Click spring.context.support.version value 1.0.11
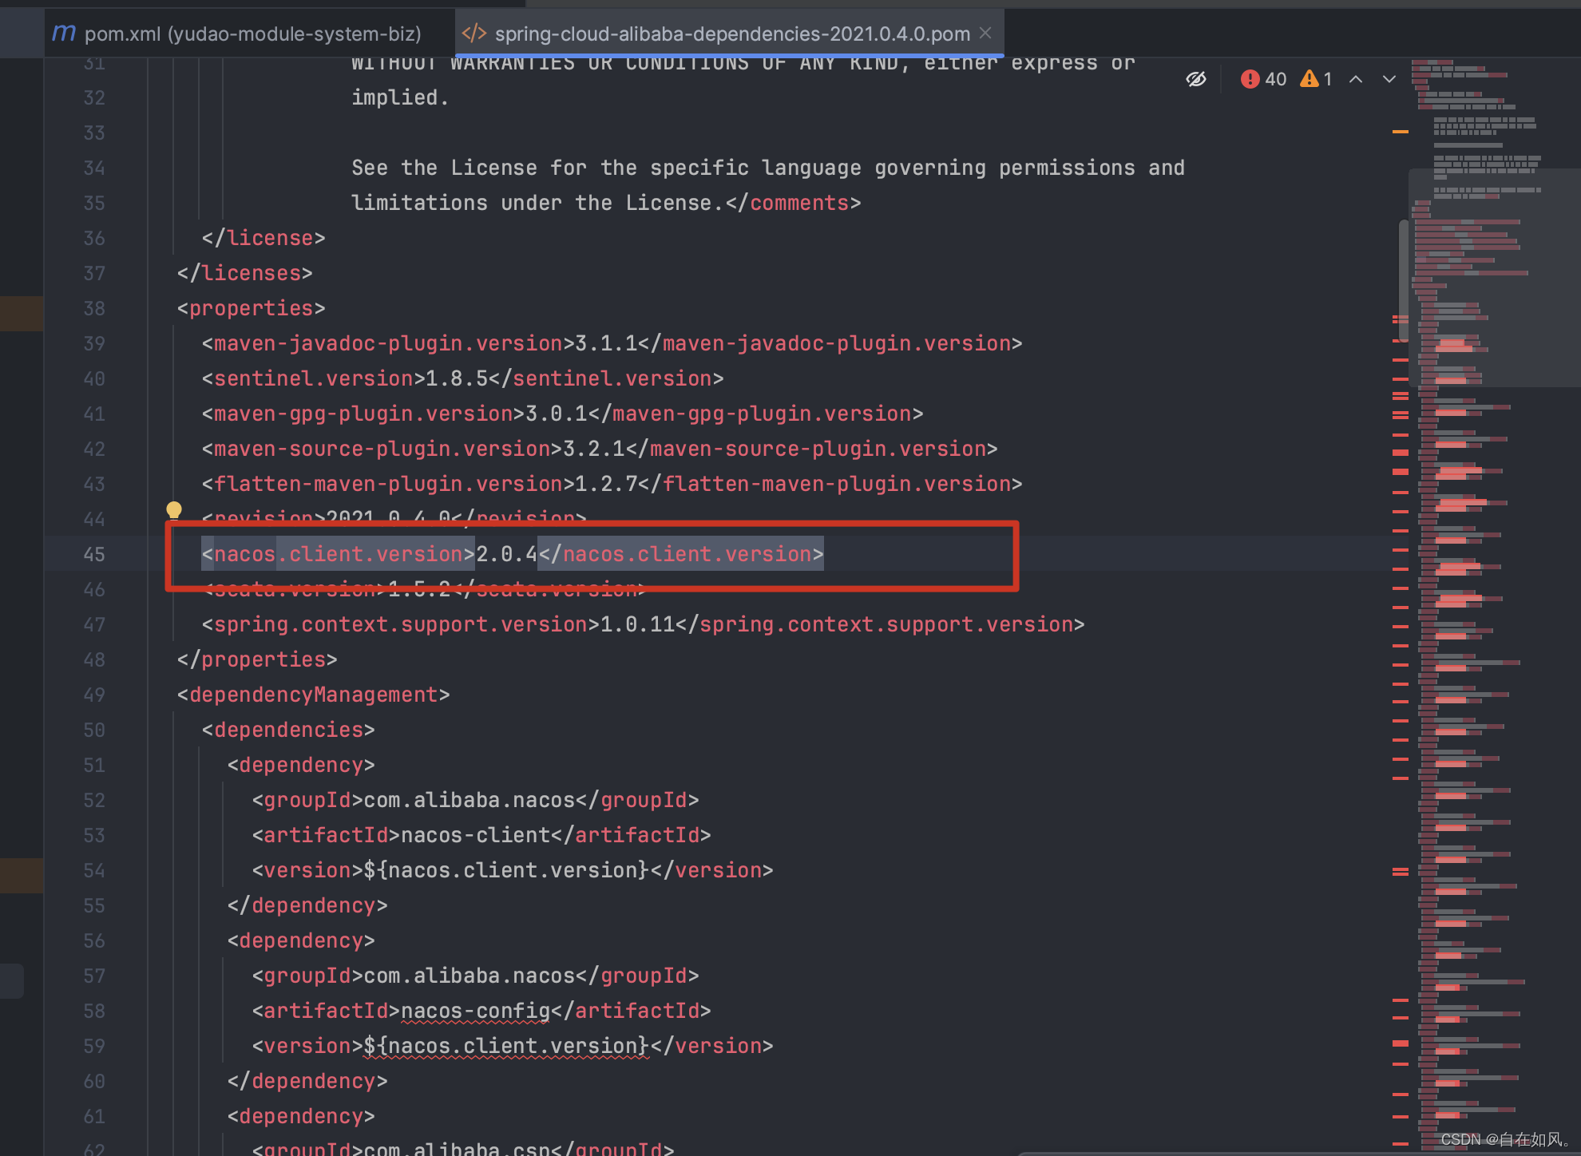This screenshot has width=1581, height=1156. click(637, 624)
